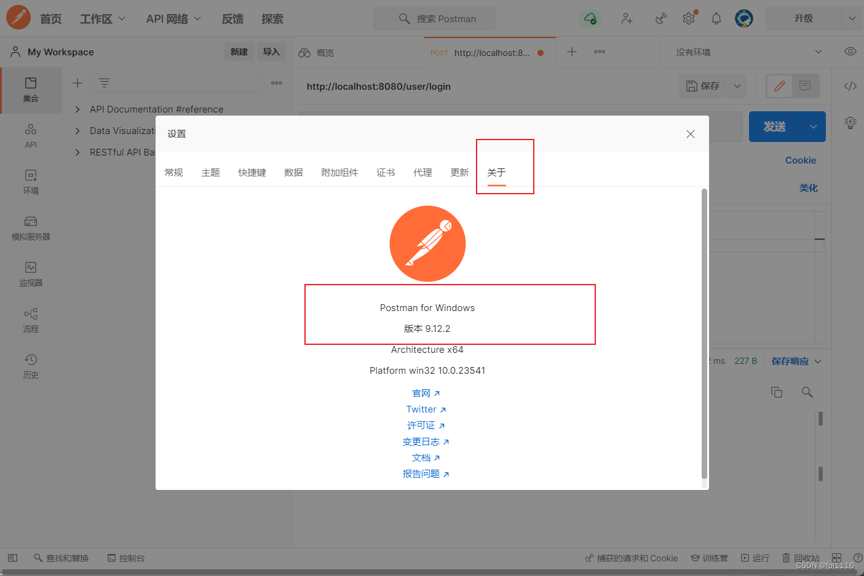Open the report issue link
Screen dimensions: 864x576
tap(426, 474)
